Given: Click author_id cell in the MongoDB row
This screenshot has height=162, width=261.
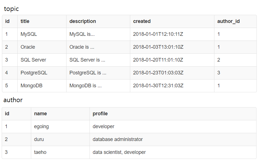Looking at the screenshot, I should [235, 86].
